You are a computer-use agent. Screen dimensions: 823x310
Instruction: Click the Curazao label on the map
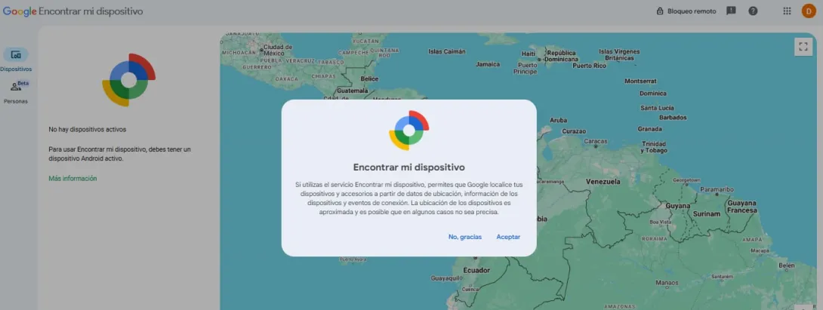click(x=573, y=131)
